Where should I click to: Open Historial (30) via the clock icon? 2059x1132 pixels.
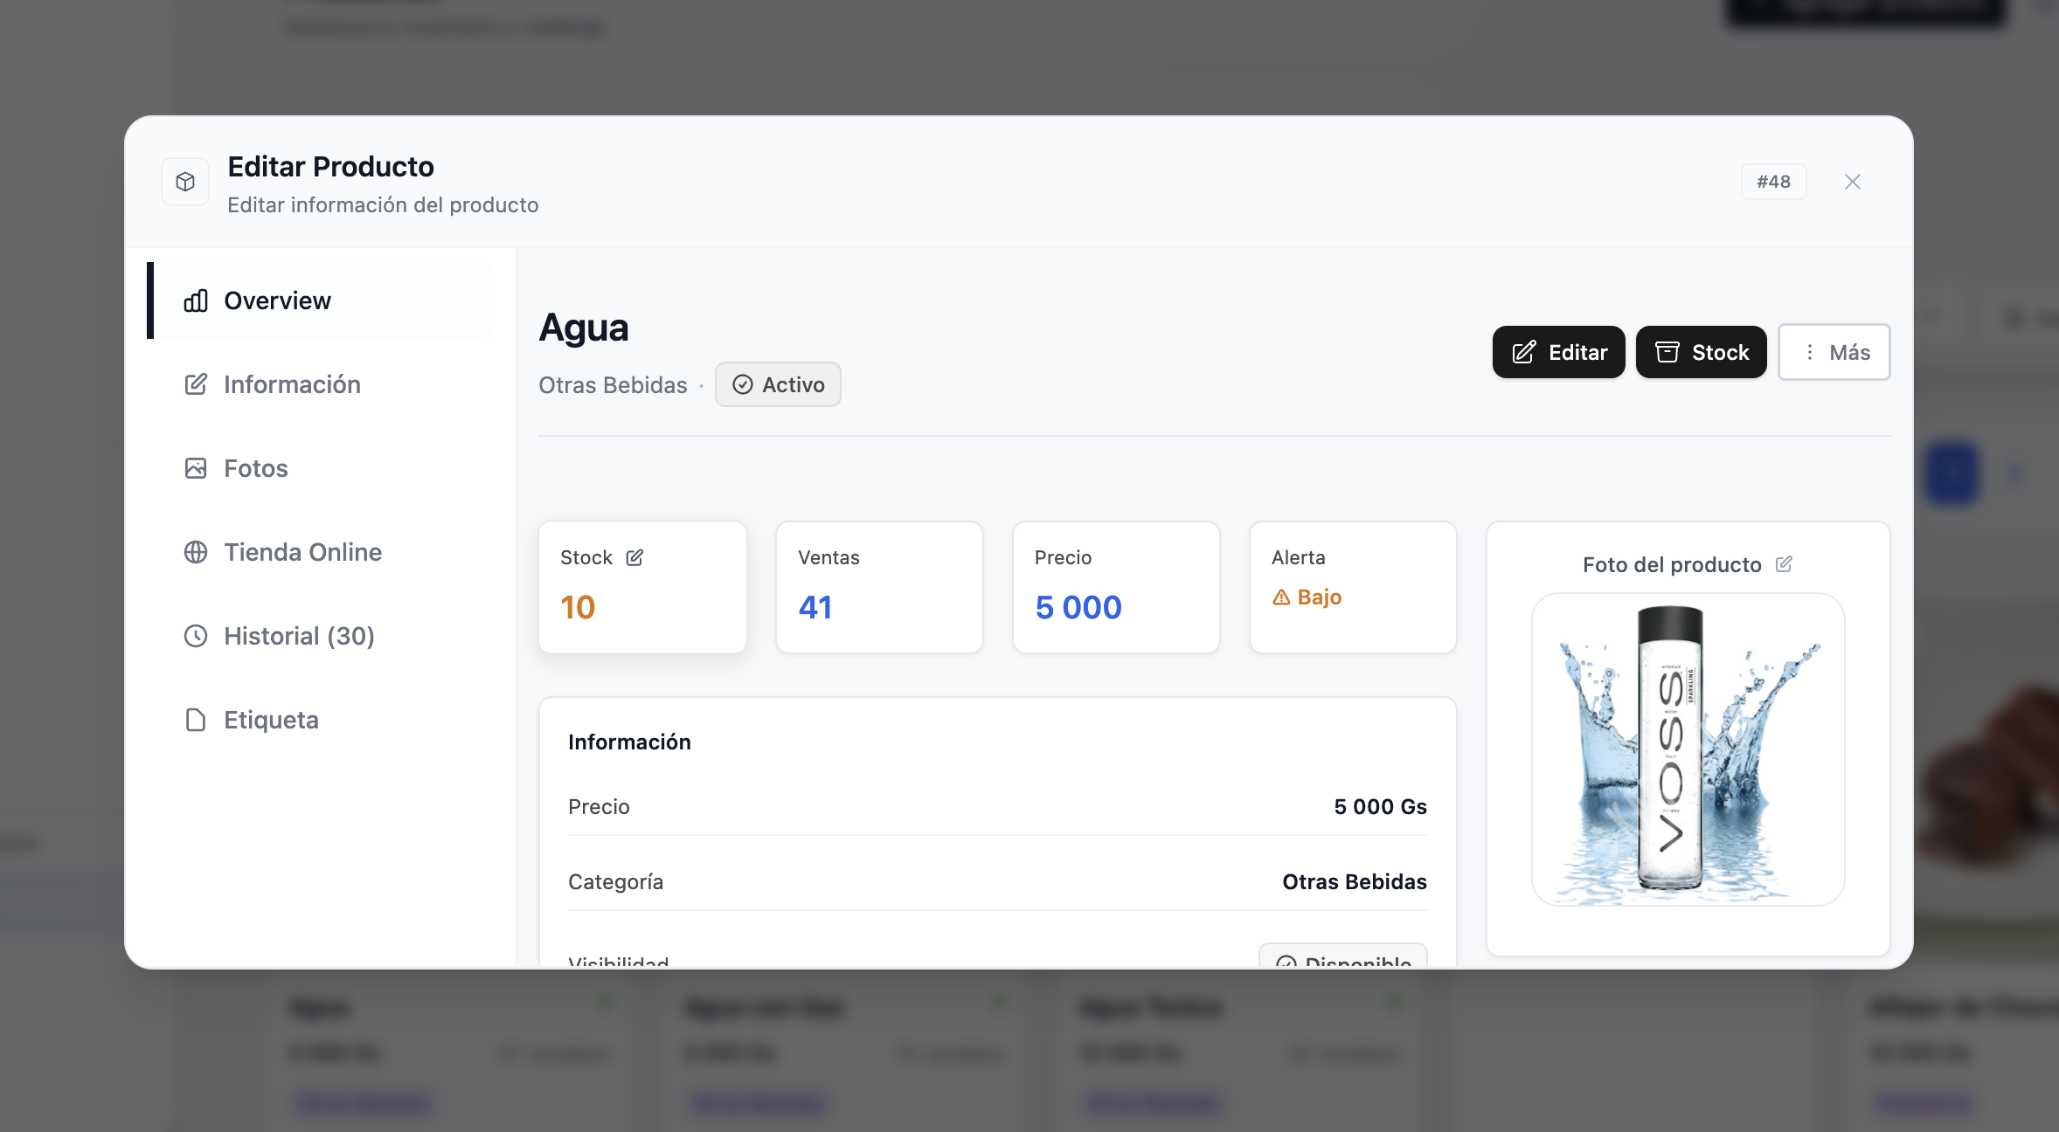coord(196,636)
